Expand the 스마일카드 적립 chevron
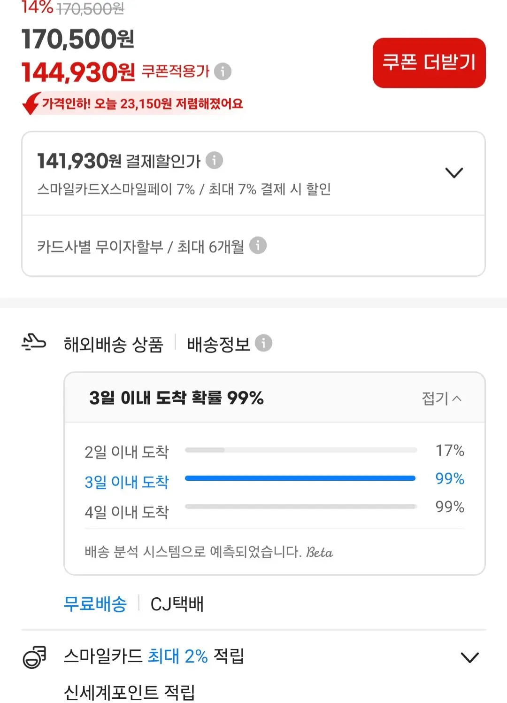 [x=469, y=657]
